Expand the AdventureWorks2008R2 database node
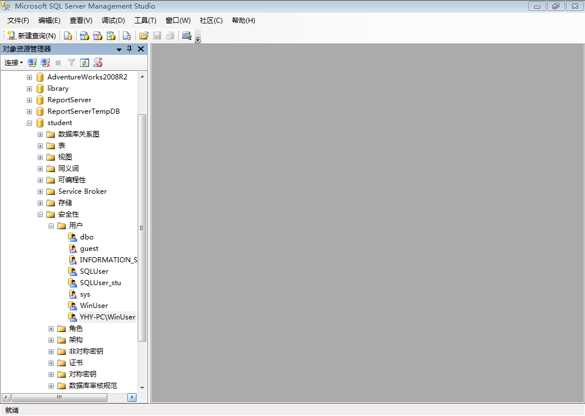 [30, 78]
